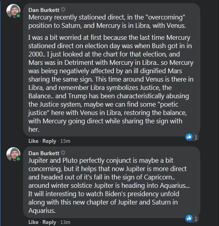This screenshot has height=226, width=219.
Task: Click the thumbs-up reaction icon on the Mercury comment
Action: [189, 137]
